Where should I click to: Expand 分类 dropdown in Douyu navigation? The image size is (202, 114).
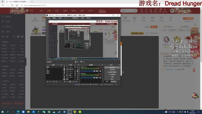[x=57, y=11]
